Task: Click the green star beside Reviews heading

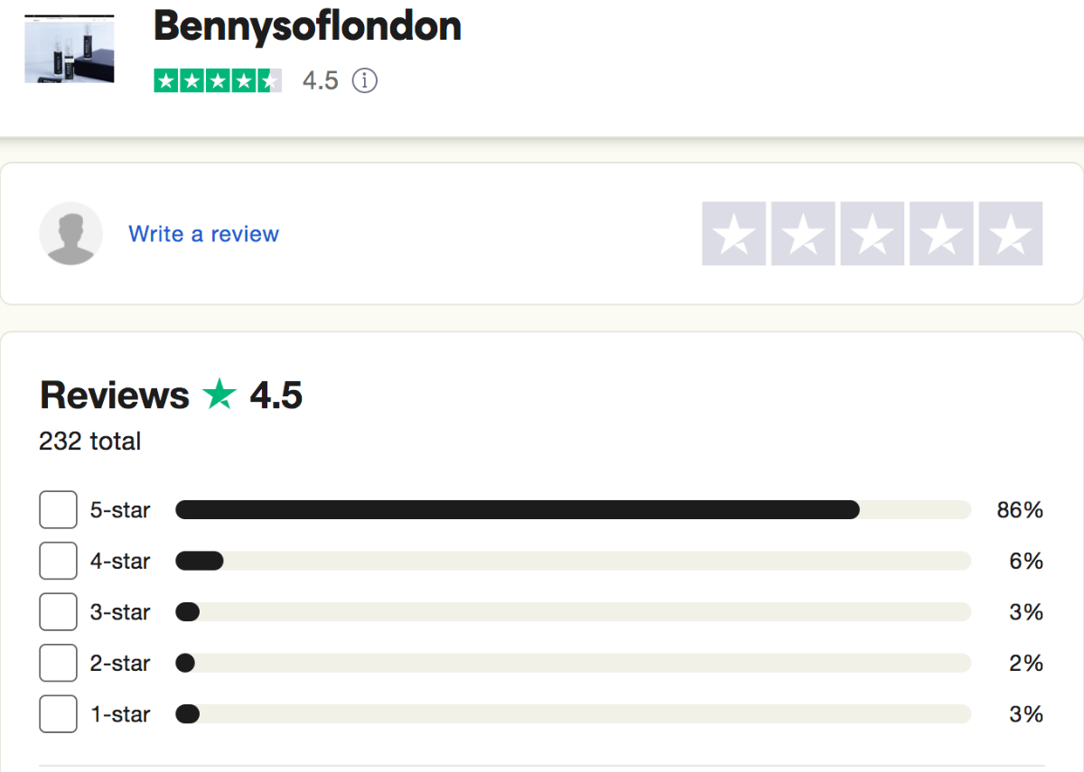Action: click(x=220, y=395)
